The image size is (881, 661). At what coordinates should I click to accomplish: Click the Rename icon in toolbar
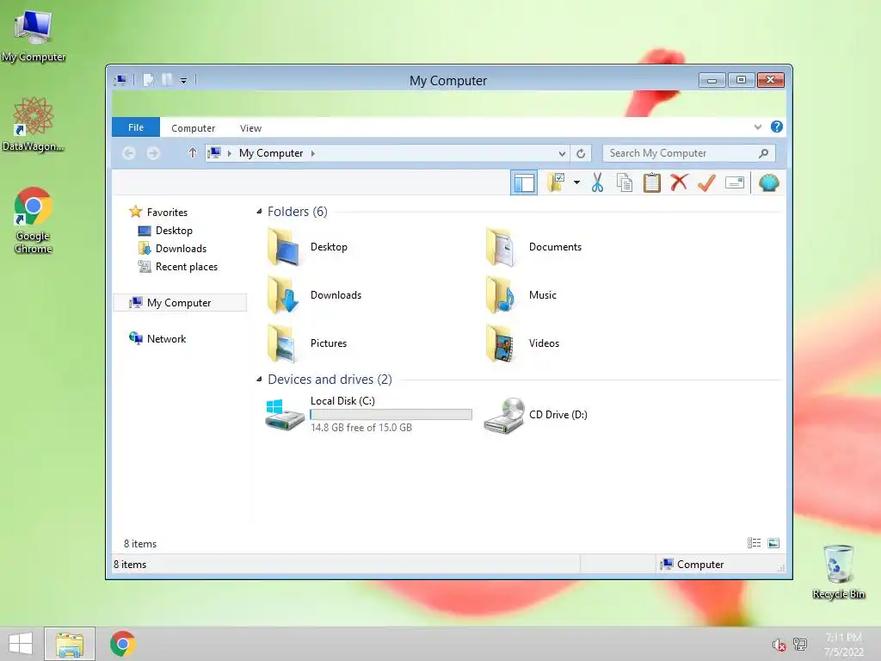(x=735, y=182)
